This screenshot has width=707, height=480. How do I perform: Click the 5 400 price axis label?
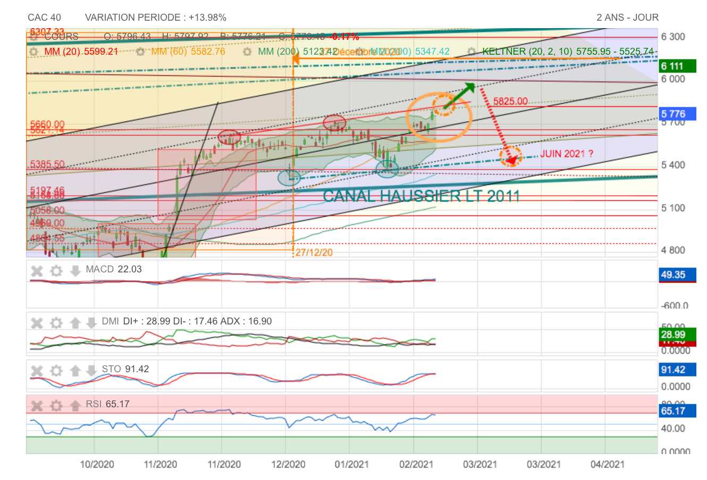pos(673,165)
